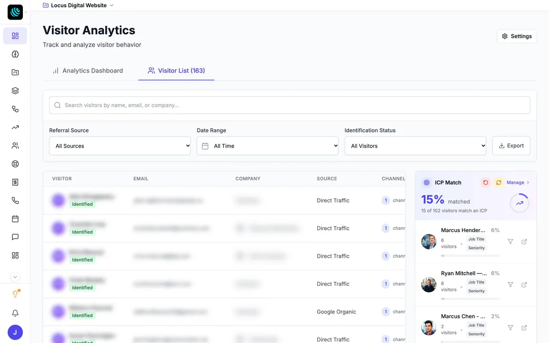Click the Google Organic source cell
This screenshot has width=549, height=343.
336,312
